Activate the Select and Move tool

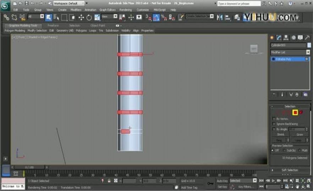coord(81,18)
